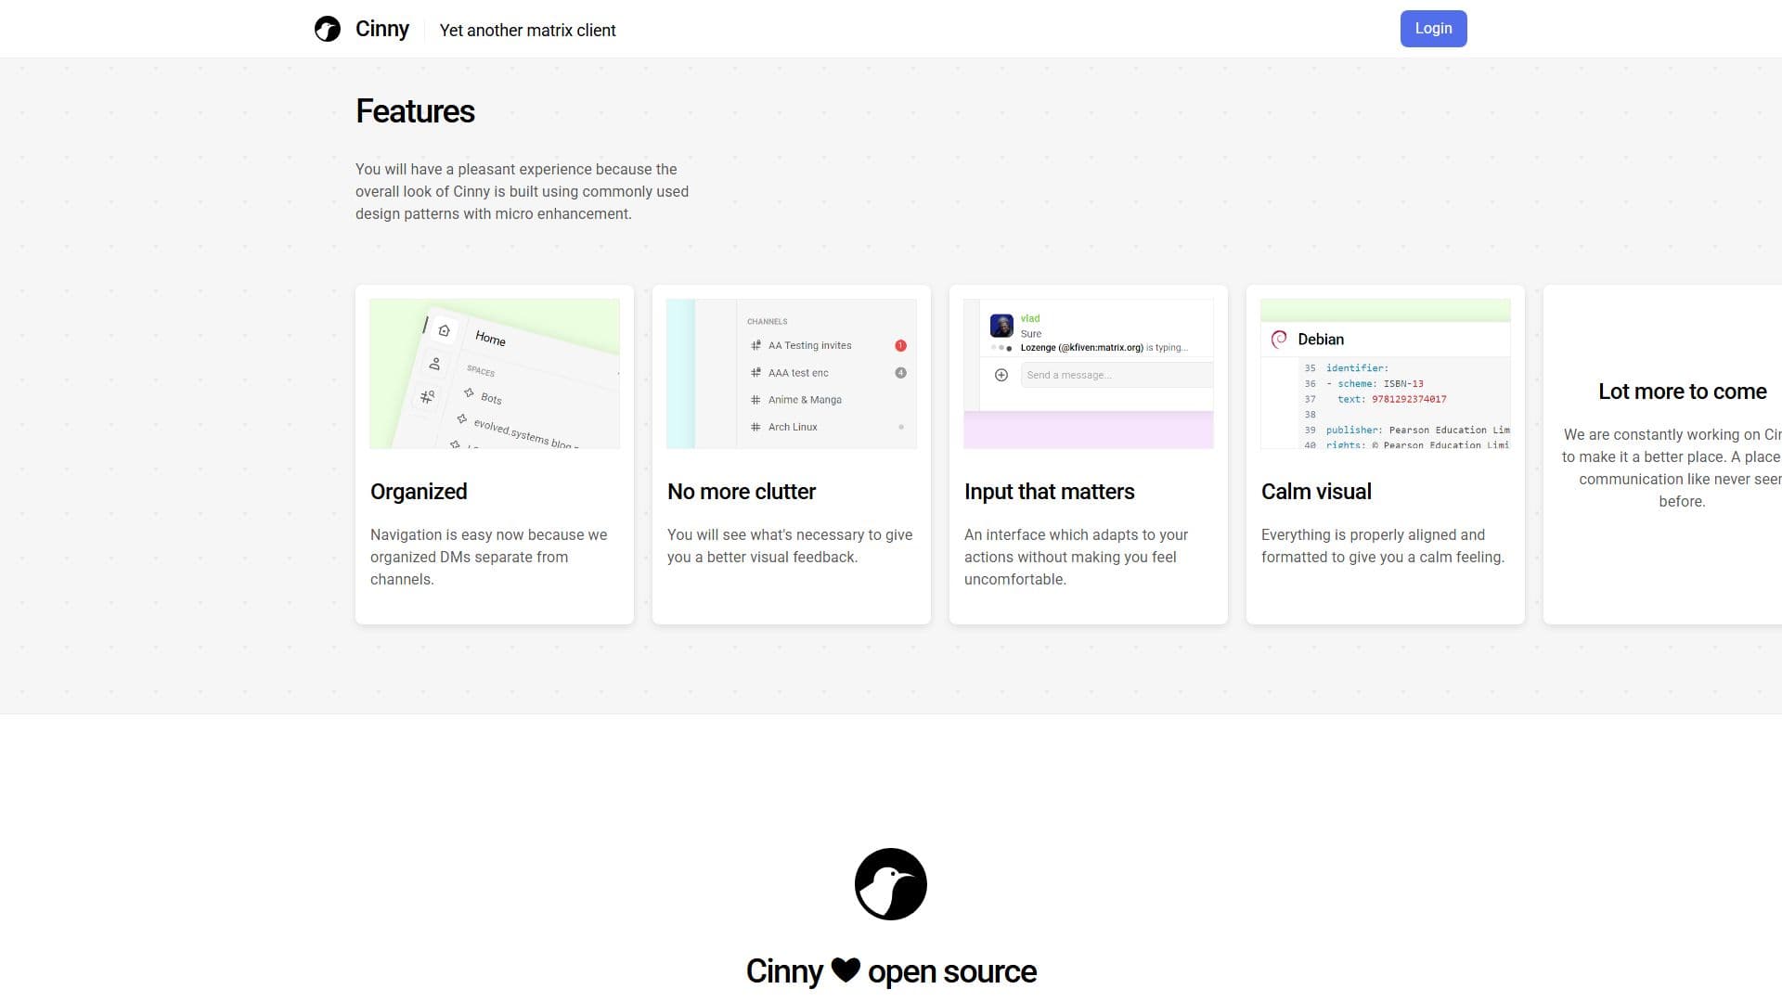This screenshot has height=1002, width=1782.
Task: Click the No more clutter card title
Action: (x=742, y=492)
